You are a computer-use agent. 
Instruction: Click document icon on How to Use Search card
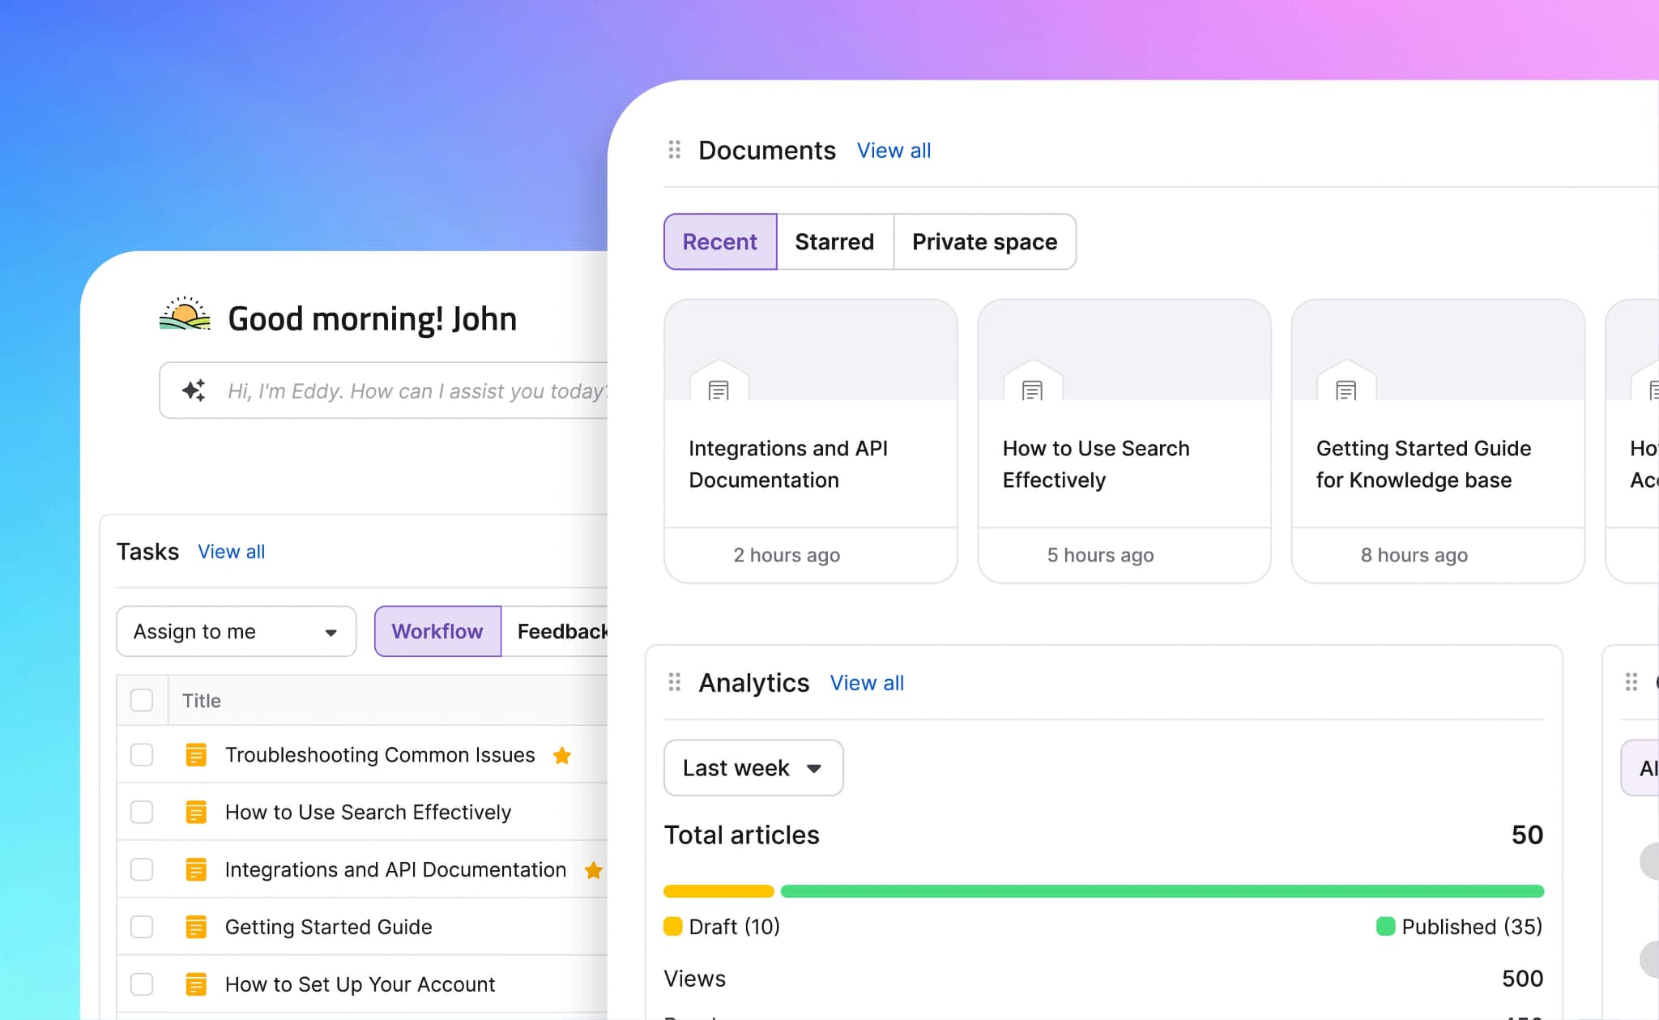(1032, 391)
